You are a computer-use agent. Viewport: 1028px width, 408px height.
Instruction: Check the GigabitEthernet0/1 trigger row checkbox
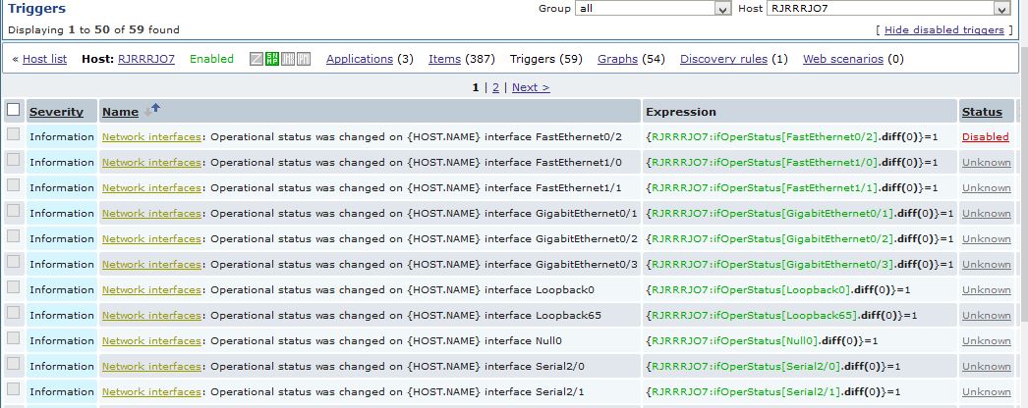pos(13,211)
